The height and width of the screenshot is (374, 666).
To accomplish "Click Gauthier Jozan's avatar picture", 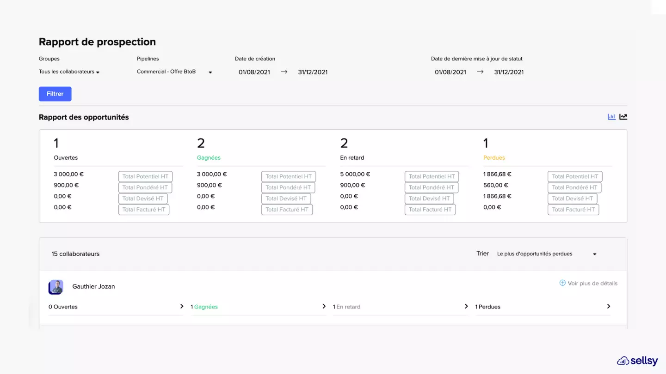I will tap(56, 287).
